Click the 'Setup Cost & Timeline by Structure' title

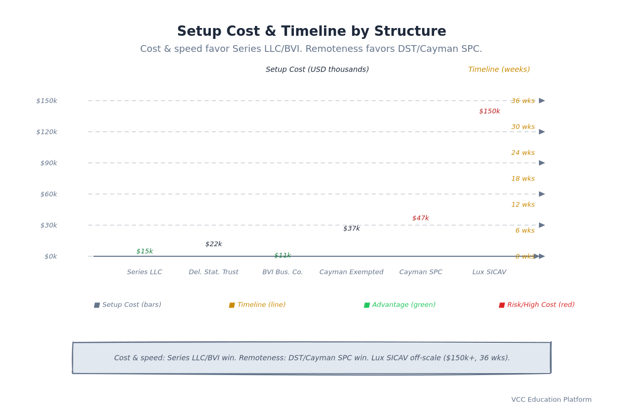coord(311,32)
